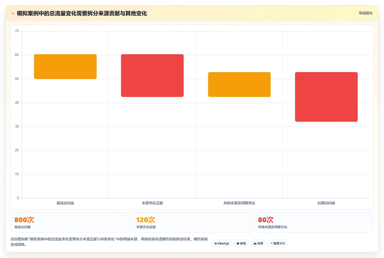
Task: Click the chart title 模拟案例中的总流量变化
Action: point(82,13)
